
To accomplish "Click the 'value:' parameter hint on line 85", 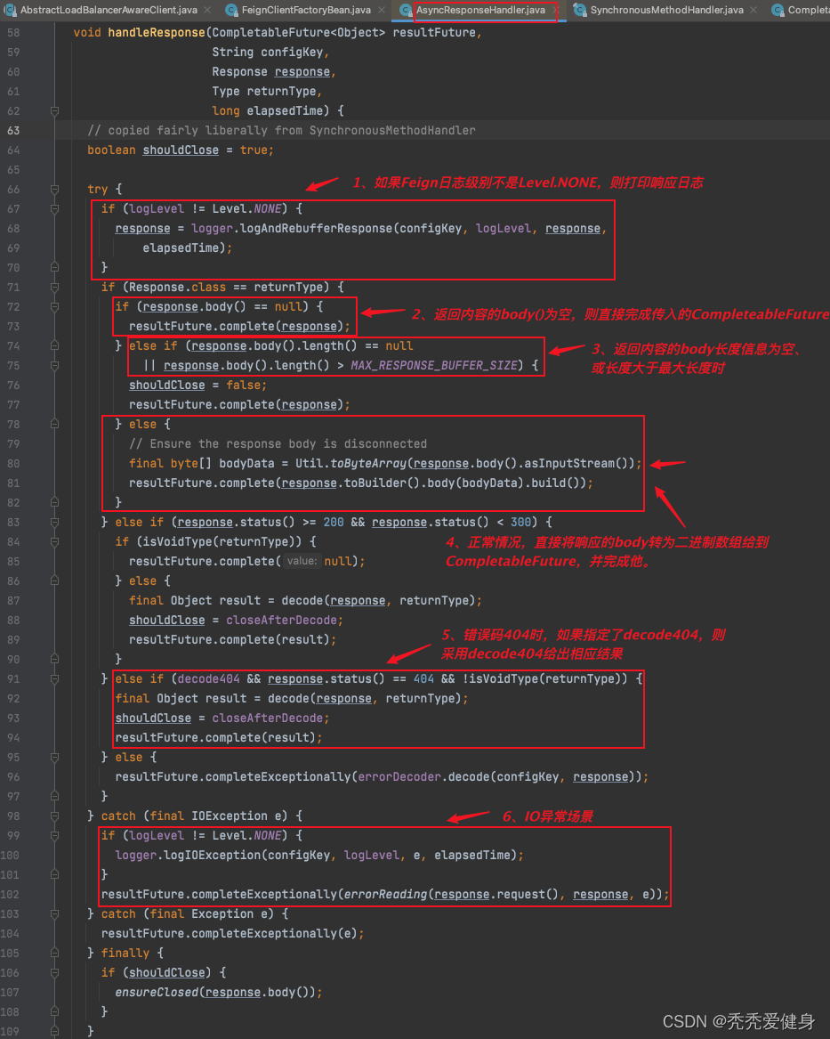I will coord(302,561).
